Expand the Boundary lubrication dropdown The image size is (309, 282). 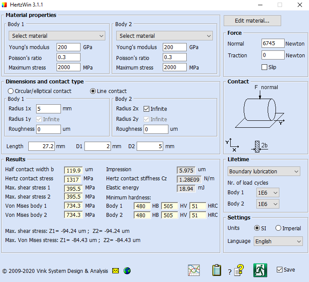click(264, 171)
